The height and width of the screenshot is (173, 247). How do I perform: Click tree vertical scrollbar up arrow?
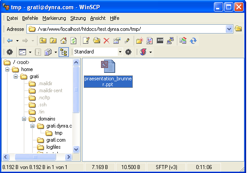pos(76,63)
